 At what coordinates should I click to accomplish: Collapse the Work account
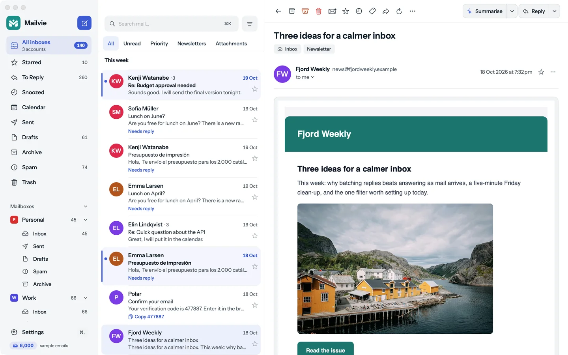(x=86, y=298)
